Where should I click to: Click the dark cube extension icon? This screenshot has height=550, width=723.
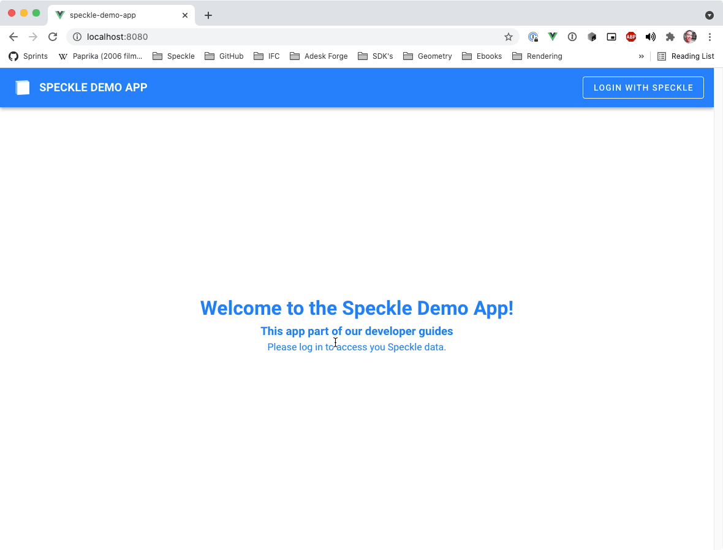(x=592, y=37)
